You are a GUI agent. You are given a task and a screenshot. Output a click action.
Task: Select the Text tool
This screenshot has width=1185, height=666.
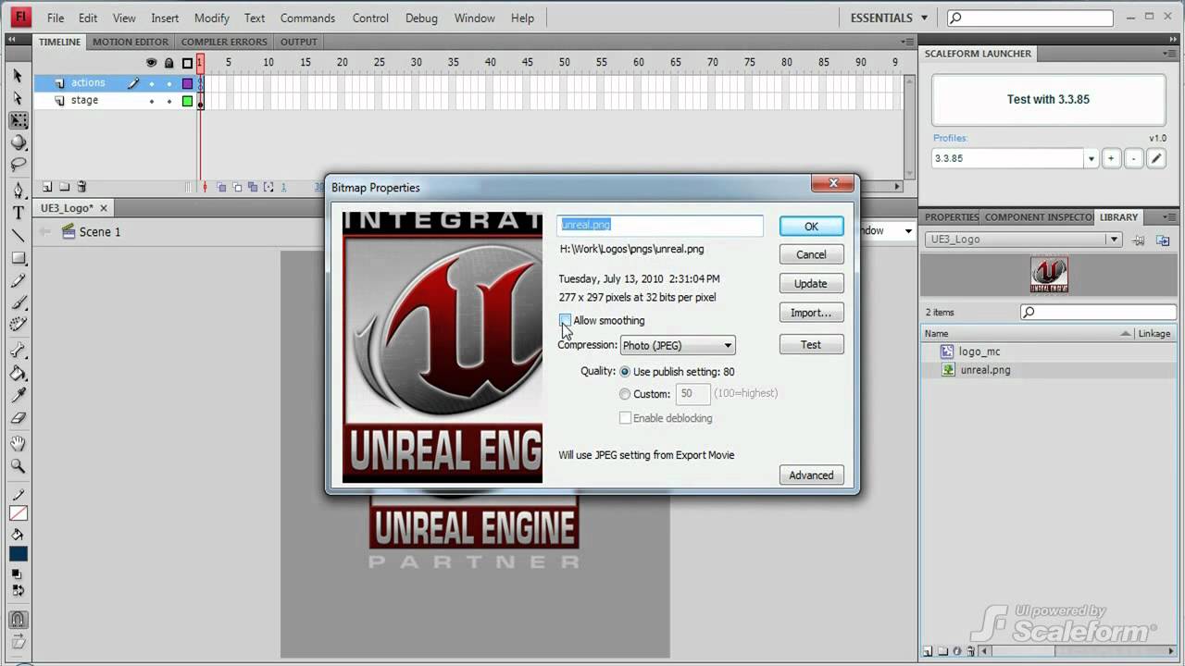pos(18,213)
